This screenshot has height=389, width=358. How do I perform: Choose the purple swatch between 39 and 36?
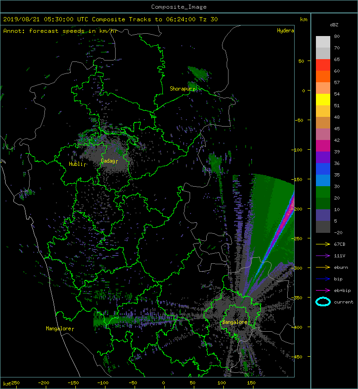click(323, 157)
